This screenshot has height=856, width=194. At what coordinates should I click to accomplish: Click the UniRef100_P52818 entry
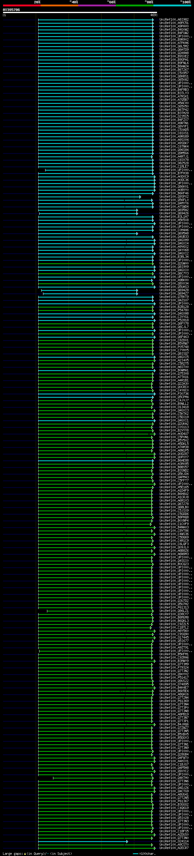coord(174,320)
